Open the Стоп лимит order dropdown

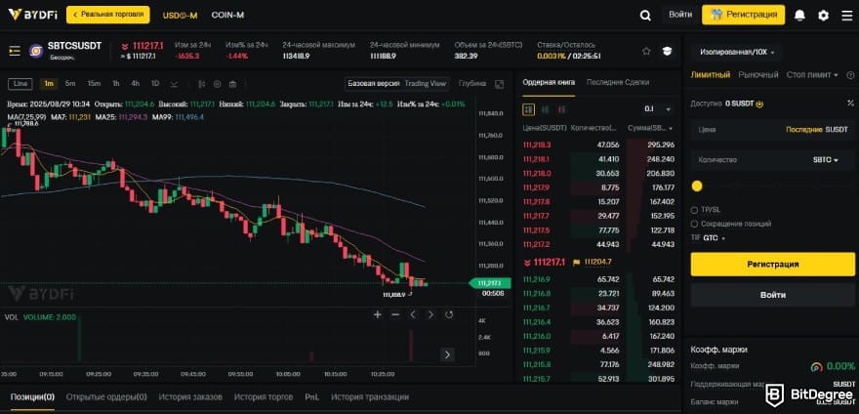point(812,75)
